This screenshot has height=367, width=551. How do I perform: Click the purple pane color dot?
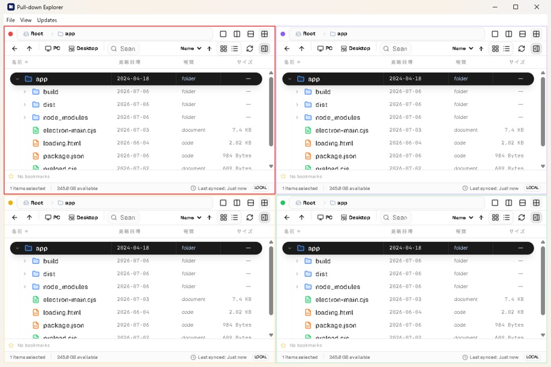tap(283, 34)
